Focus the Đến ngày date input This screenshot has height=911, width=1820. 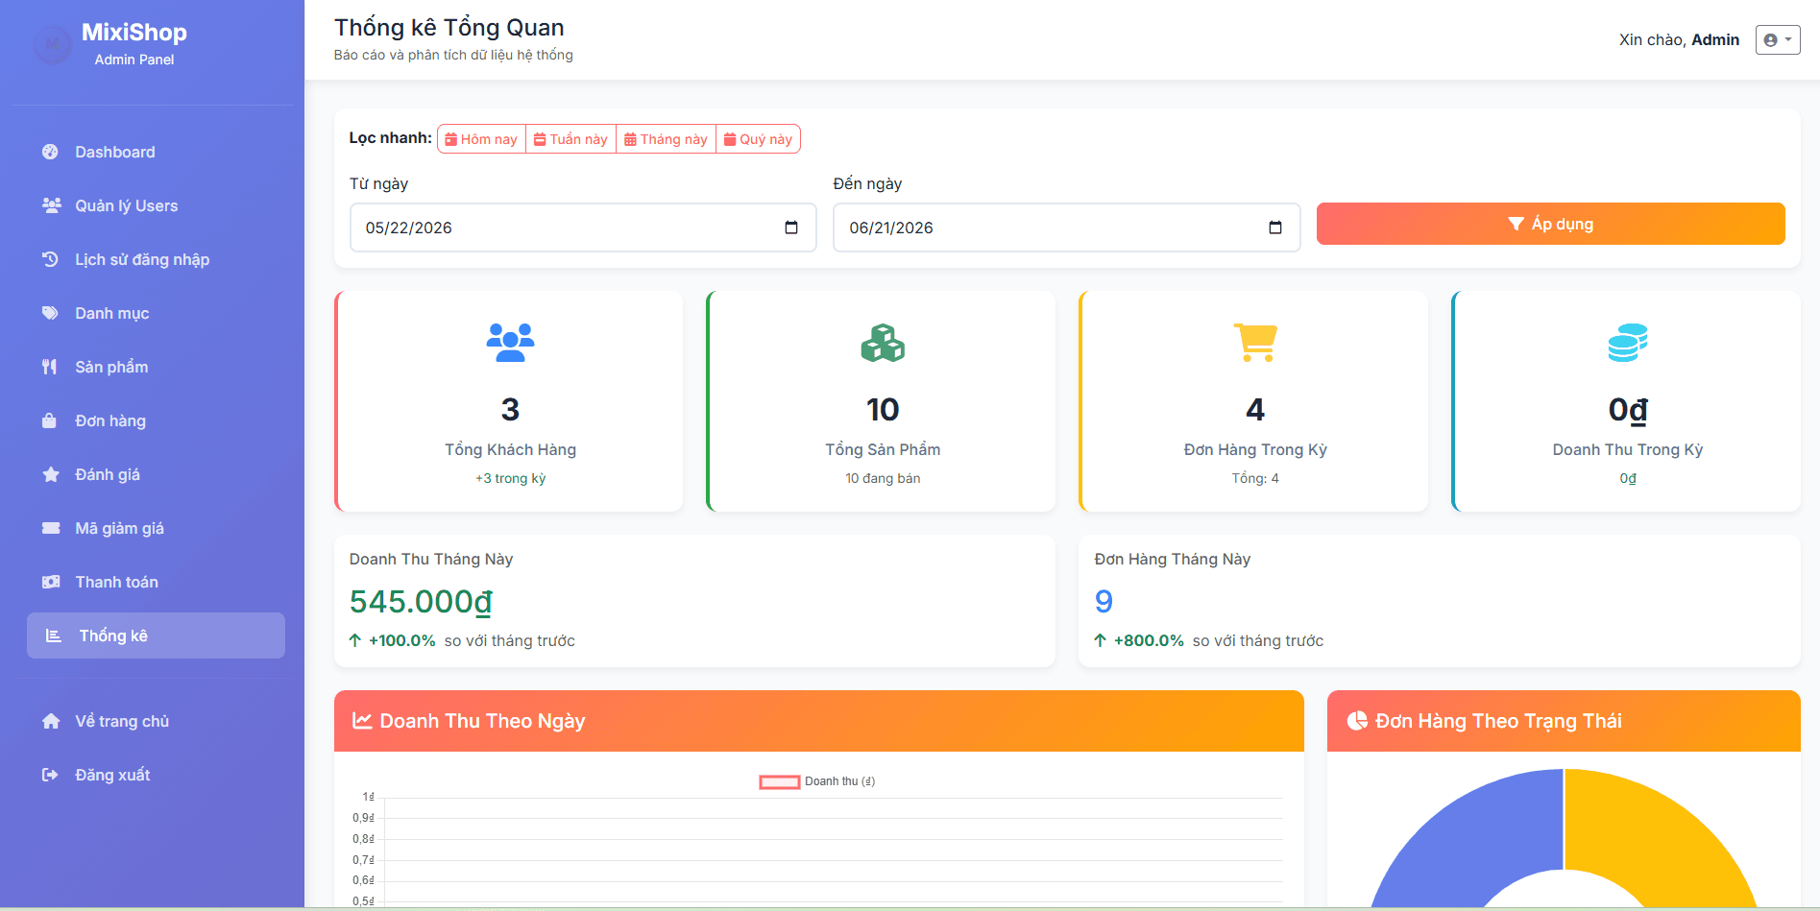[x=1066, y=228]
